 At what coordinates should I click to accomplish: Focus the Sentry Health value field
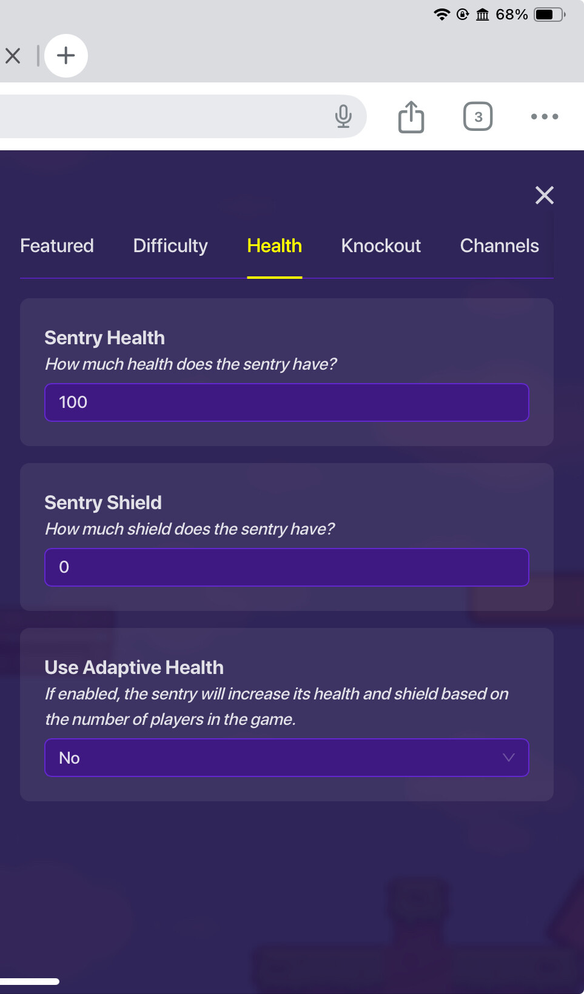287,402
